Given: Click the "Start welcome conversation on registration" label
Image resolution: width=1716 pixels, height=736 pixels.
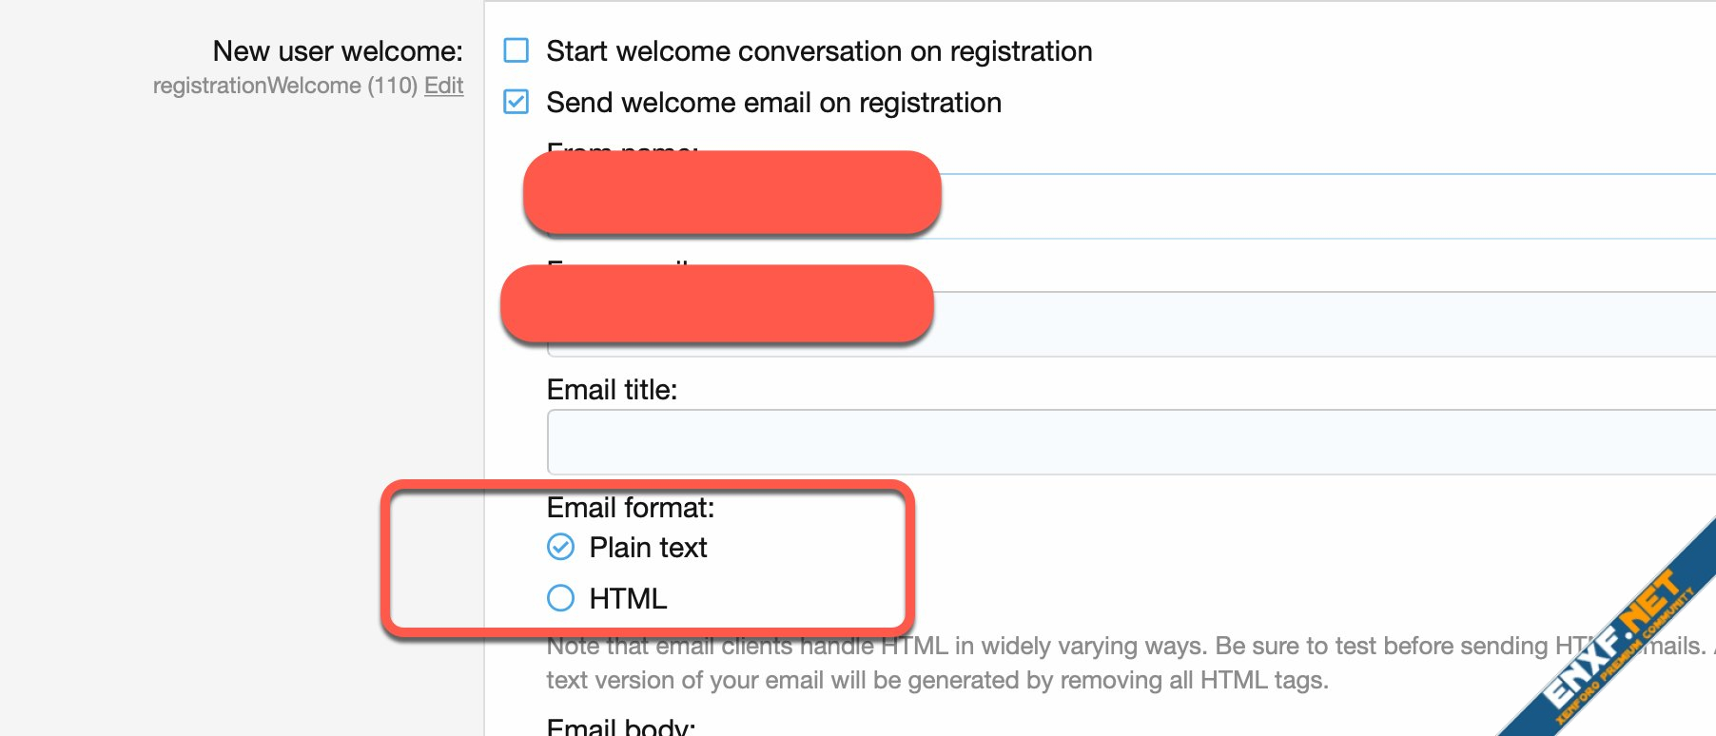Looking at the screenshot, I should click(819, 51).
